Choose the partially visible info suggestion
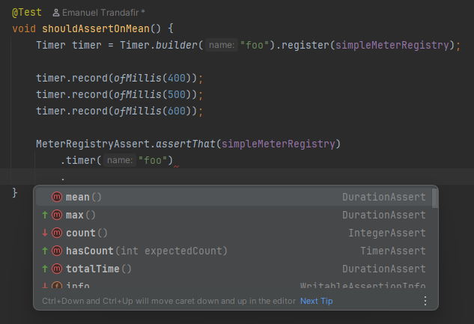Screen dimensions: 474x324 (x=78, y=287)
